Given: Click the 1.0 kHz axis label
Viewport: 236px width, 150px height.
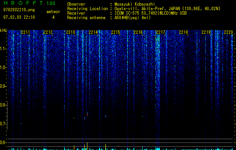Looking at the screenshot, I should pyautogui.click(x=3, y=67).
